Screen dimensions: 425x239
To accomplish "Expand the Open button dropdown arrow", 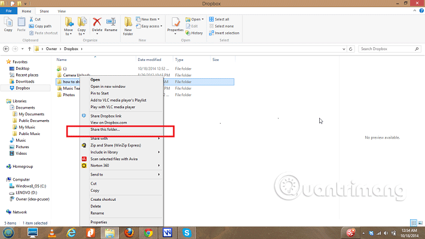I will tap(203, 19).
